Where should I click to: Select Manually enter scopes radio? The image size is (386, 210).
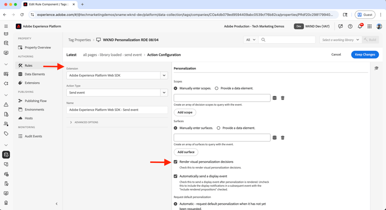(x=176, y=88)
